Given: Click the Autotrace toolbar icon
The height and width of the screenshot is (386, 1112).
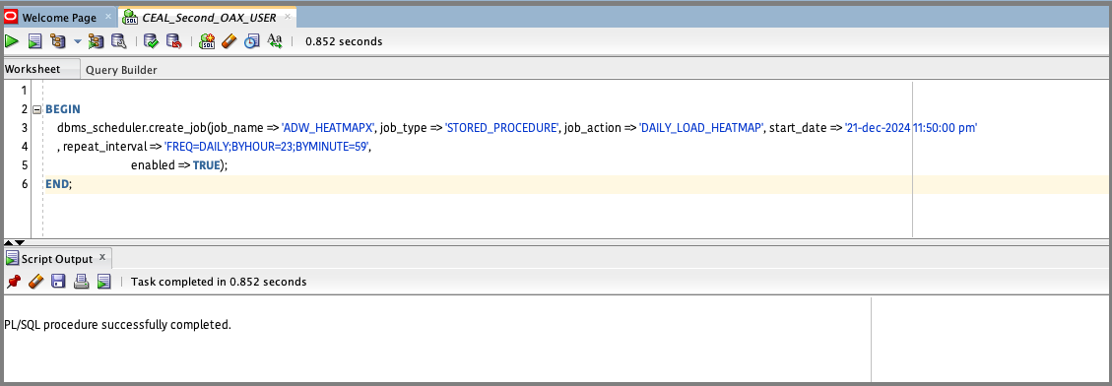Looking at the screenshot, I should pos(96,41).
